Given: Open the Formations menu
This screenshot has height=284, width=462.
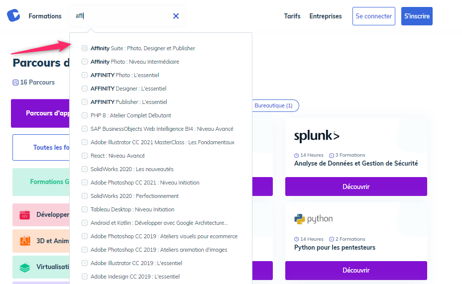Looking at the screenshot, I should [45, 16].
